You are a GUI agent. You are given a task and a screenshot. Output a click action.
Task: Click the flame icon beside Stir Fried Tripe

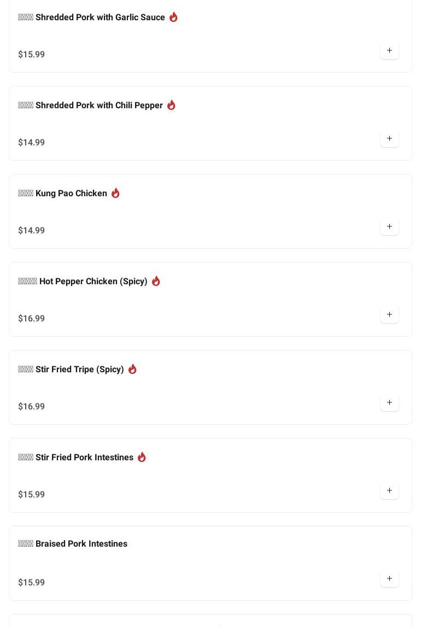(x=132, y=369)
